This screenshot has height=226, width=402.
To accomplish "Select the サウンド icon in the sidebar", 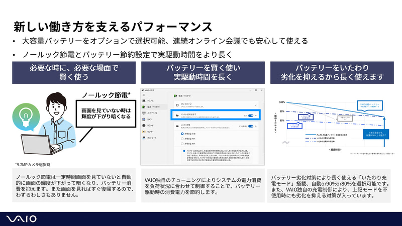I will pos(144,126).
